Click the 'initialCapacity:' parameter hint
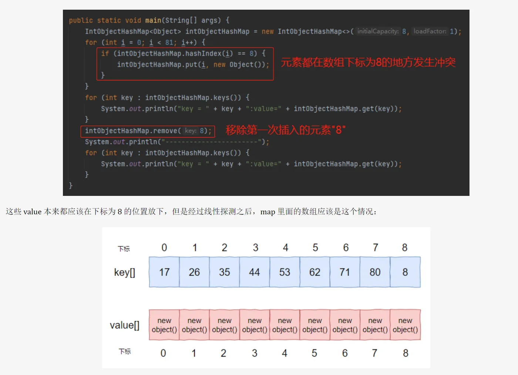Viewport: 518px width, 375px height. tap(378, 31)
